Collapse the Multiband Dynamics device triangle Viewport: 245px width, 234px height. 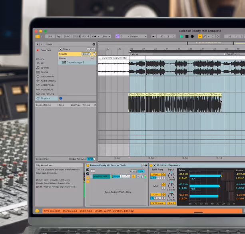click(155, 165)
